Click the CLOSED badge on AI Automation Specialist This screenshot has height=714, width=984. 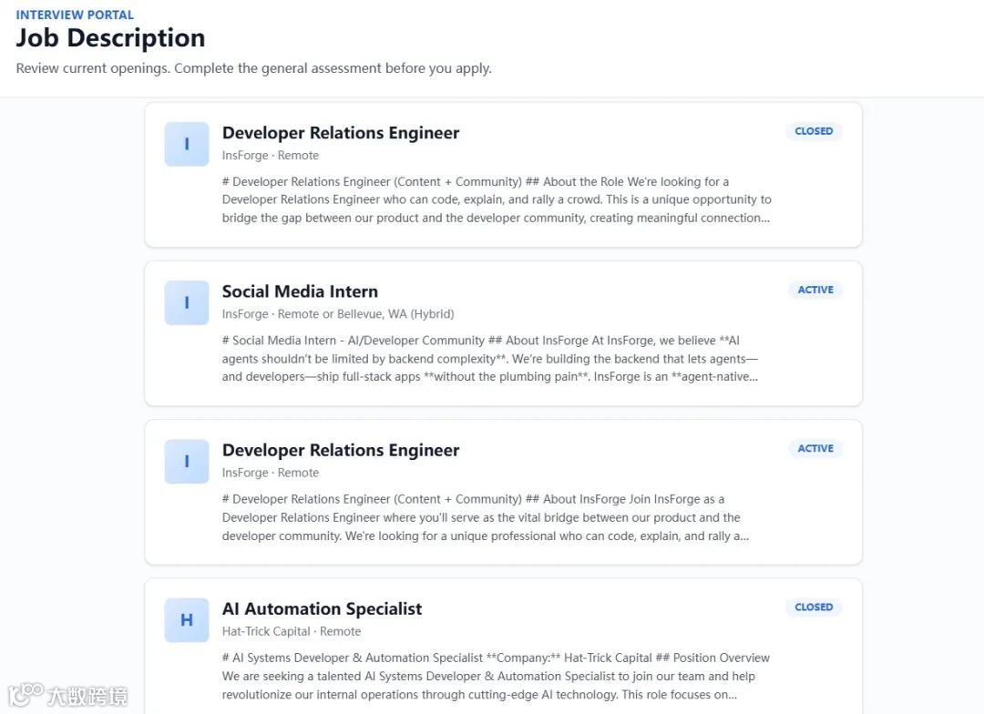pos(814,607)
